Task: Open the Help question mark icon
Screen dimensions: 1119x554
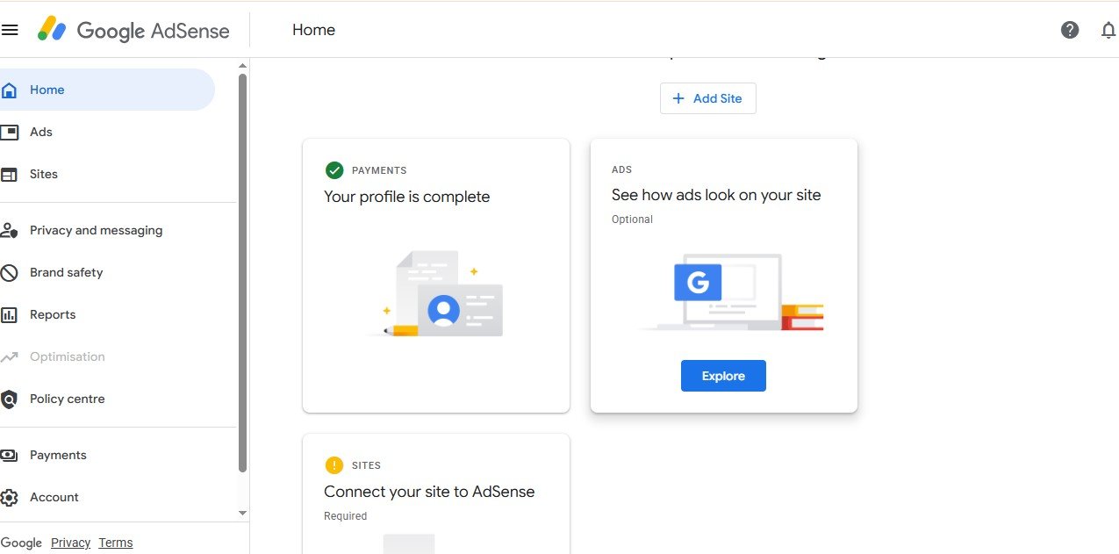Action: [x=1069, y=30]
